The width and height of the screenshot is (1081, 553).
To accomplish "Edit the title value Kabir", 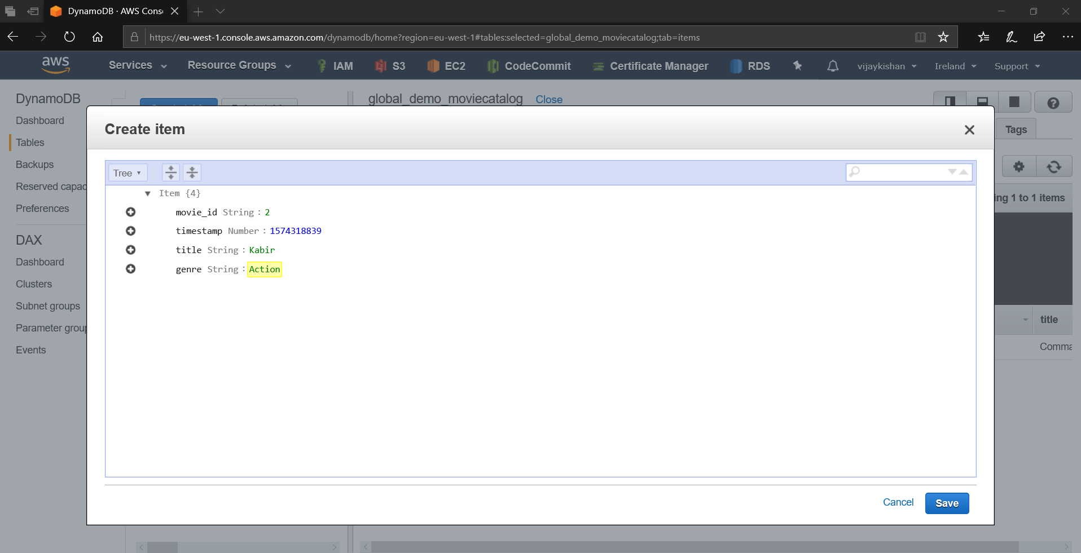I will 262,250.
